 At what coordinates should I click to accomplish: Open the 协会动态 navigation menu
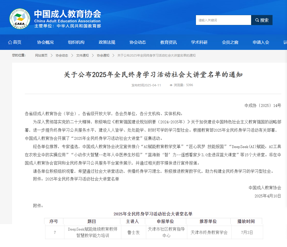[x=138, y=42]
